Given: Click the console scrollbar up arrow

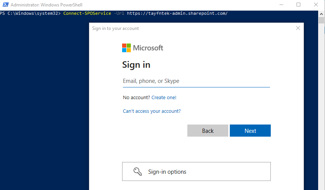Looking at the screenshot, I should tap(321, 14).
